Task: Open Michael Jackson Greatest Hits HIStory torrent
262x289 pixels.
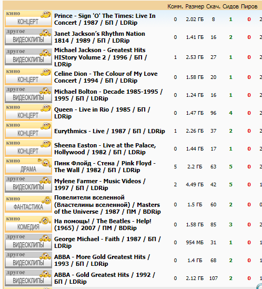Action: tap(100, 57)
